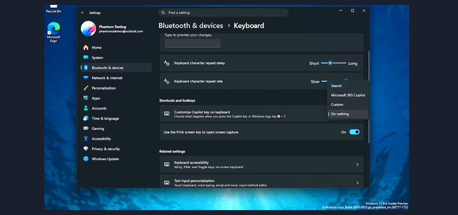Screen dimensions: 458x215
Task: Click the settings page vertical scrollbar
Action: 369,97
